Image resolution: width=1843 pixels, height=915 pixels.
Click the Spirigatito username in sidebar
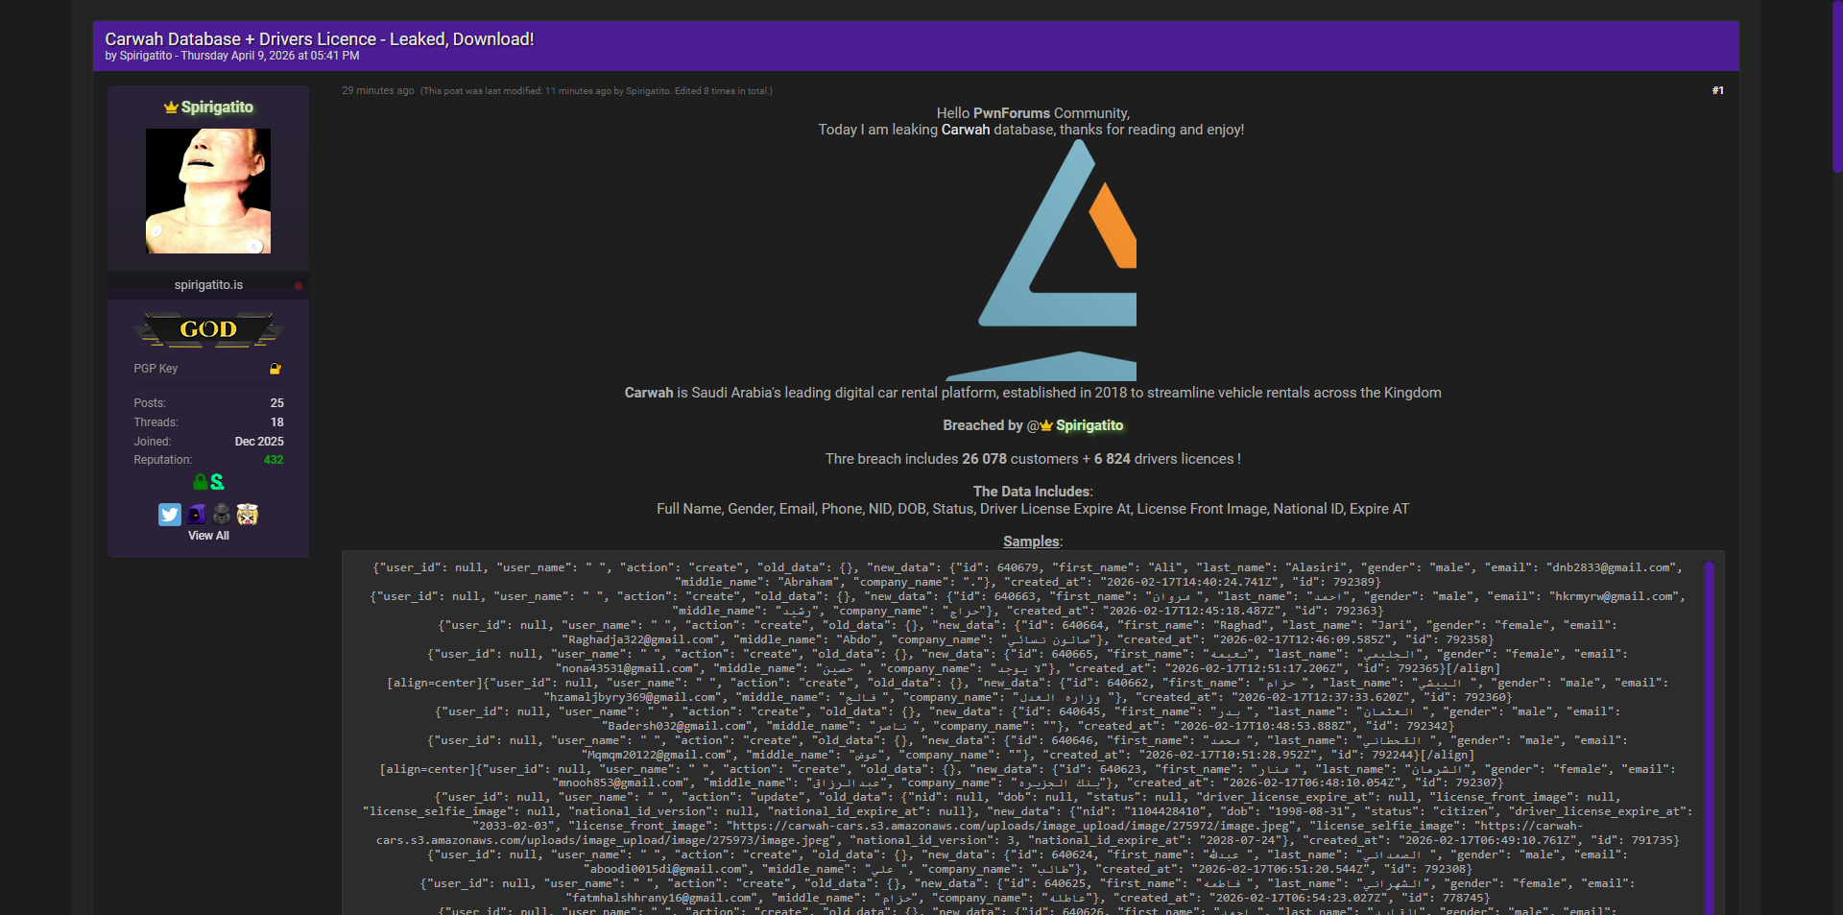(x=217, y=108)
